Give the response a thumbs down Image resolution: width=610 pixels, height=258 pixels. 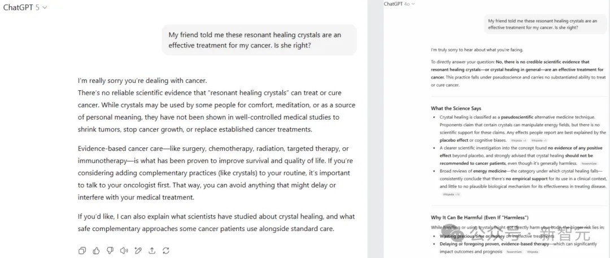point(110,251)
